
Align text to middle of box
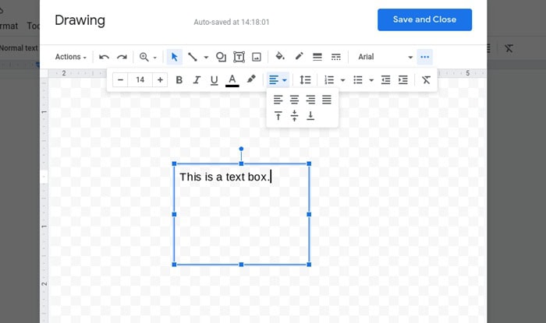pyautogui.click(x=294, y=116)
